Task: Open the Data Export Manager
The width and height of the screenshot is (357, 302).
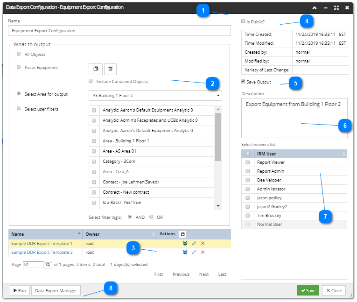Action: click(56, 291)
